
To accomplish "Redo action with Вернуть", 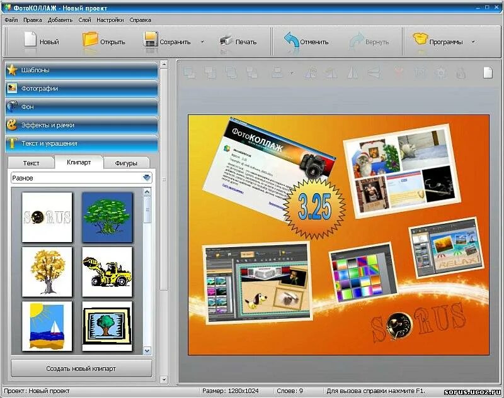I will coord(369,41).
